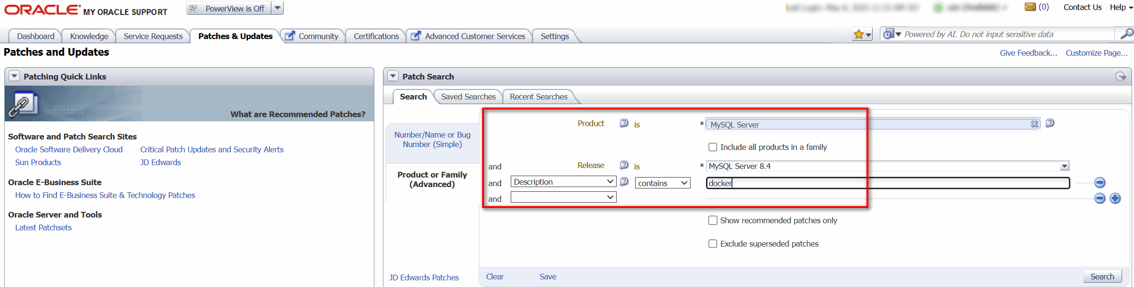1134x287 pixels.
Task: Open the Certifications tab
Action: (376, 36)
